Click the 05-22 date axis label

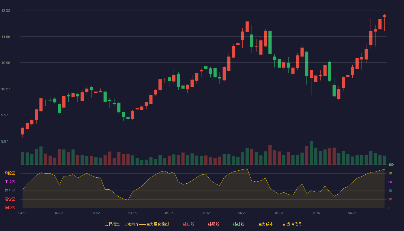click(242, 213)
